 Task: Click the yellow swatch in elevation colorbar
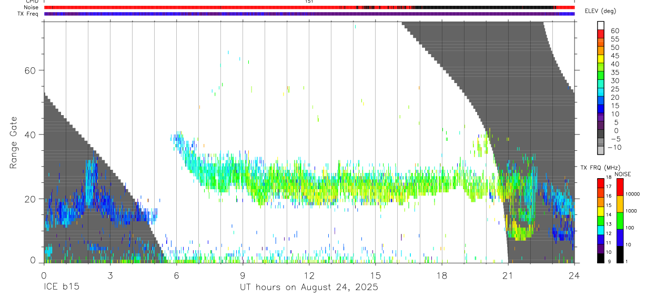click(601, 58)
